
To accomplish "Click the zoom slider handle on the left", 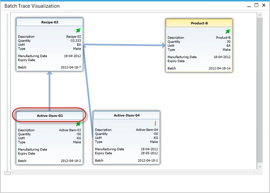I will click(7, 173).
